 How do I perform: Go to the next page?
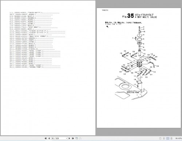point(69,138)
